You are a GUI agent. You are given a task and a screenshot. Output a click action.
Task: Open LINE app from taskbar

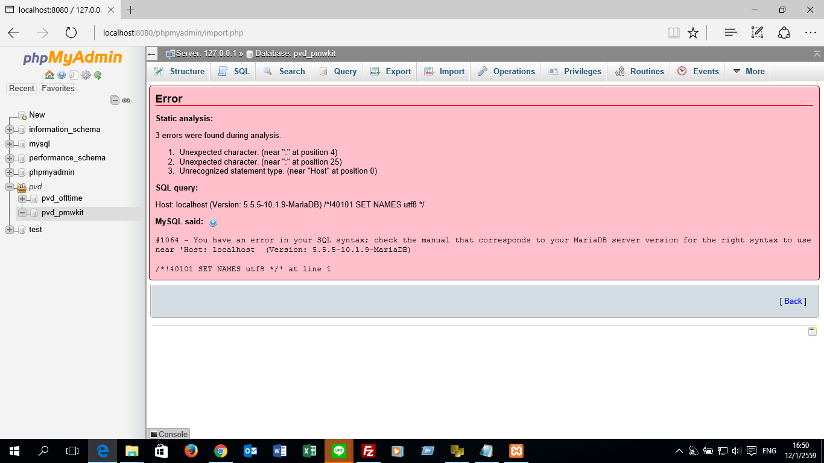point(339,450)
